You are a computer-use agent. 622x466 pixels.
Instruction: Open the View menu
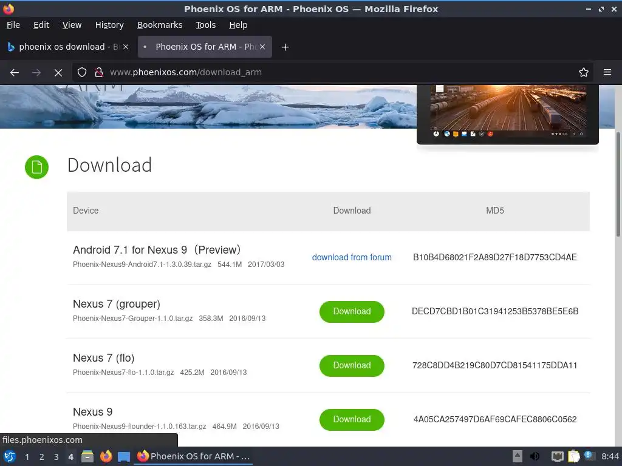(72, 25)
